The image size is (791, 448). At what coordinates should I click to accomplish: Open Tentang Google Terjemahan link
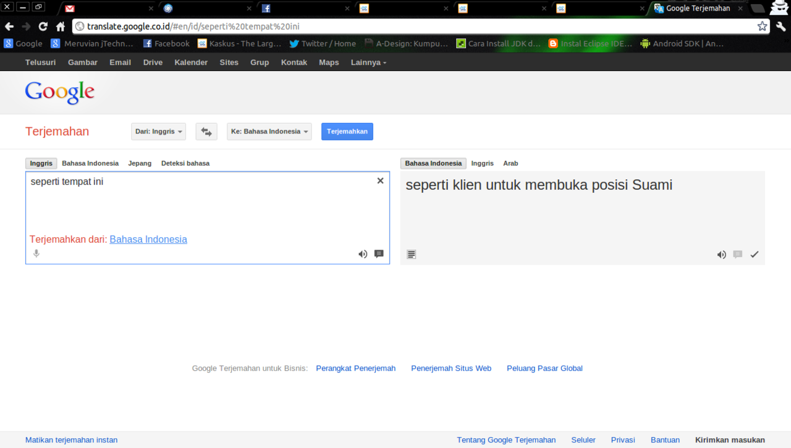(x=506, y=440)
